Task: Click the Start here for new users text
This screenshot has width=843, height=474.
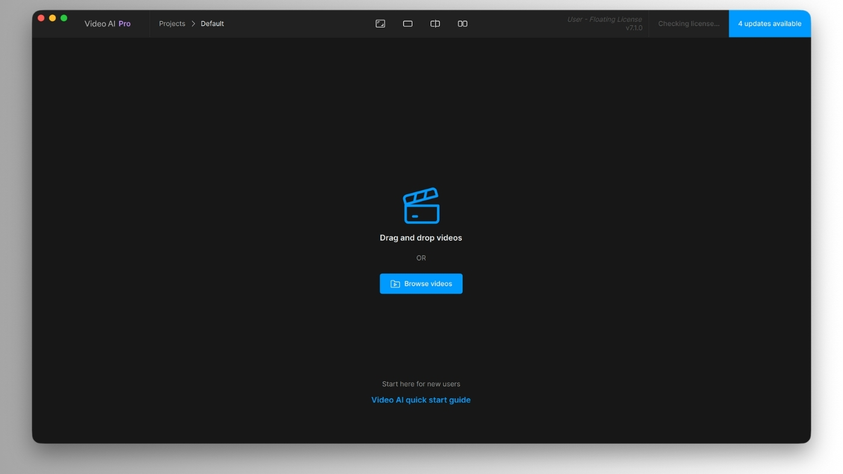Action: [421, 384]
